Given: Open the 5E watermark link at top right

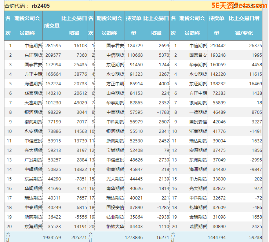Looking at the screenshot, I should [239, 5].
